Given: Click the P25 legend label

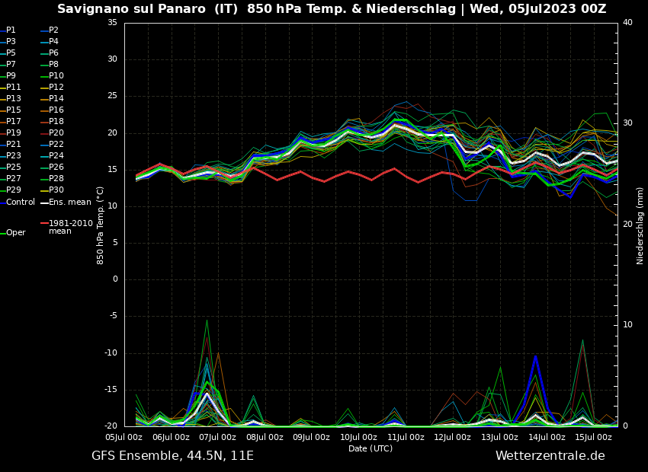Looking at the screenshot, I should 13,167.
